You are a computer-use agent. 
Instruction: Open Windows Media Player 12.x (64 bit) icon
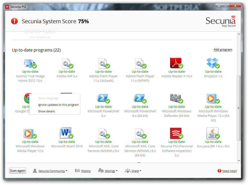[x=213, y=98]
